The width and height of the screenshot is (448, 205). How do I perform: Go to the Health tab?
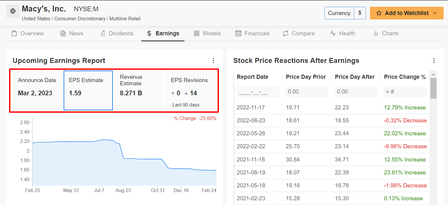point(343,34)
